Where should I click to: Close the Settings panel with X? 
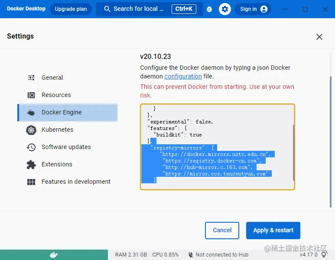click(319, 37)
